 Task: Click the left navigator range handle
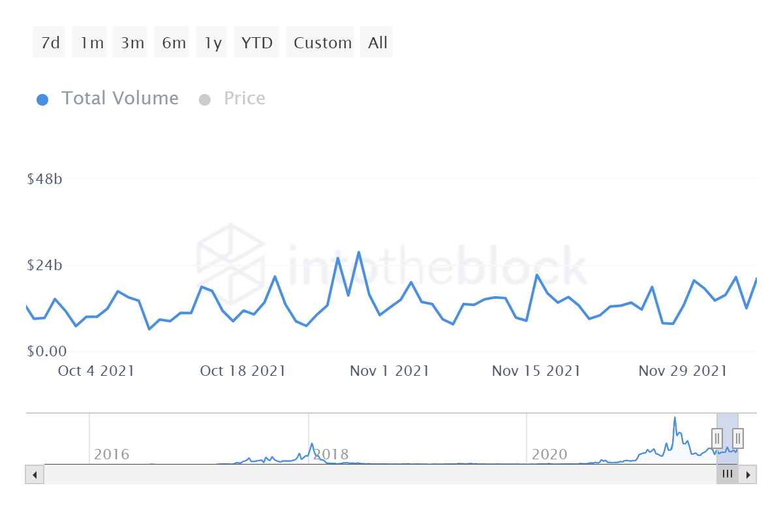tap(717, 438)
